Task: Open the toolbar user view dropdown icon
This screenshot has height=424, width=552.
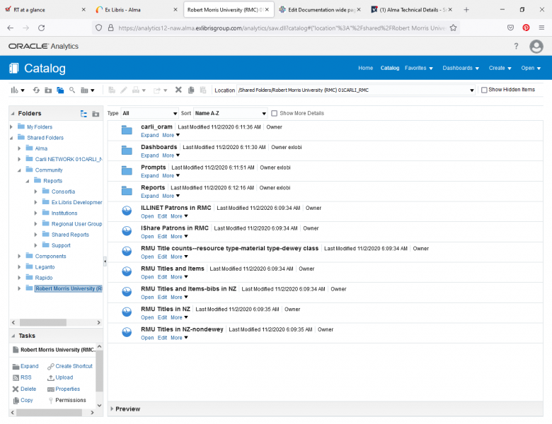Action: pos(18,90)
